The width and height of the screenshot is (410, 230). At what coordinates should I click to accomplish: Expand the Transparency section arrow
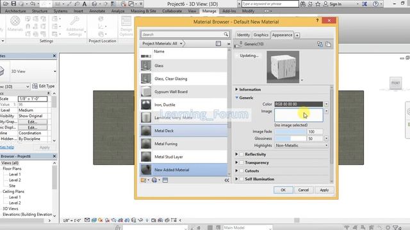[x=236, y=163]
